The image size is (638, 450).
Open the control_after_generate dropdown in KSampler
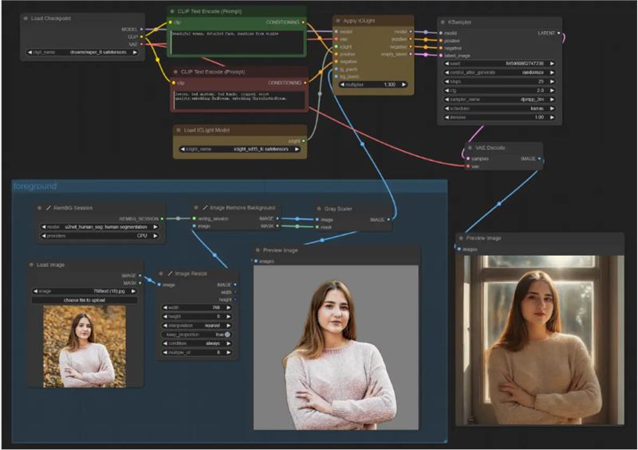coord(499,72)
